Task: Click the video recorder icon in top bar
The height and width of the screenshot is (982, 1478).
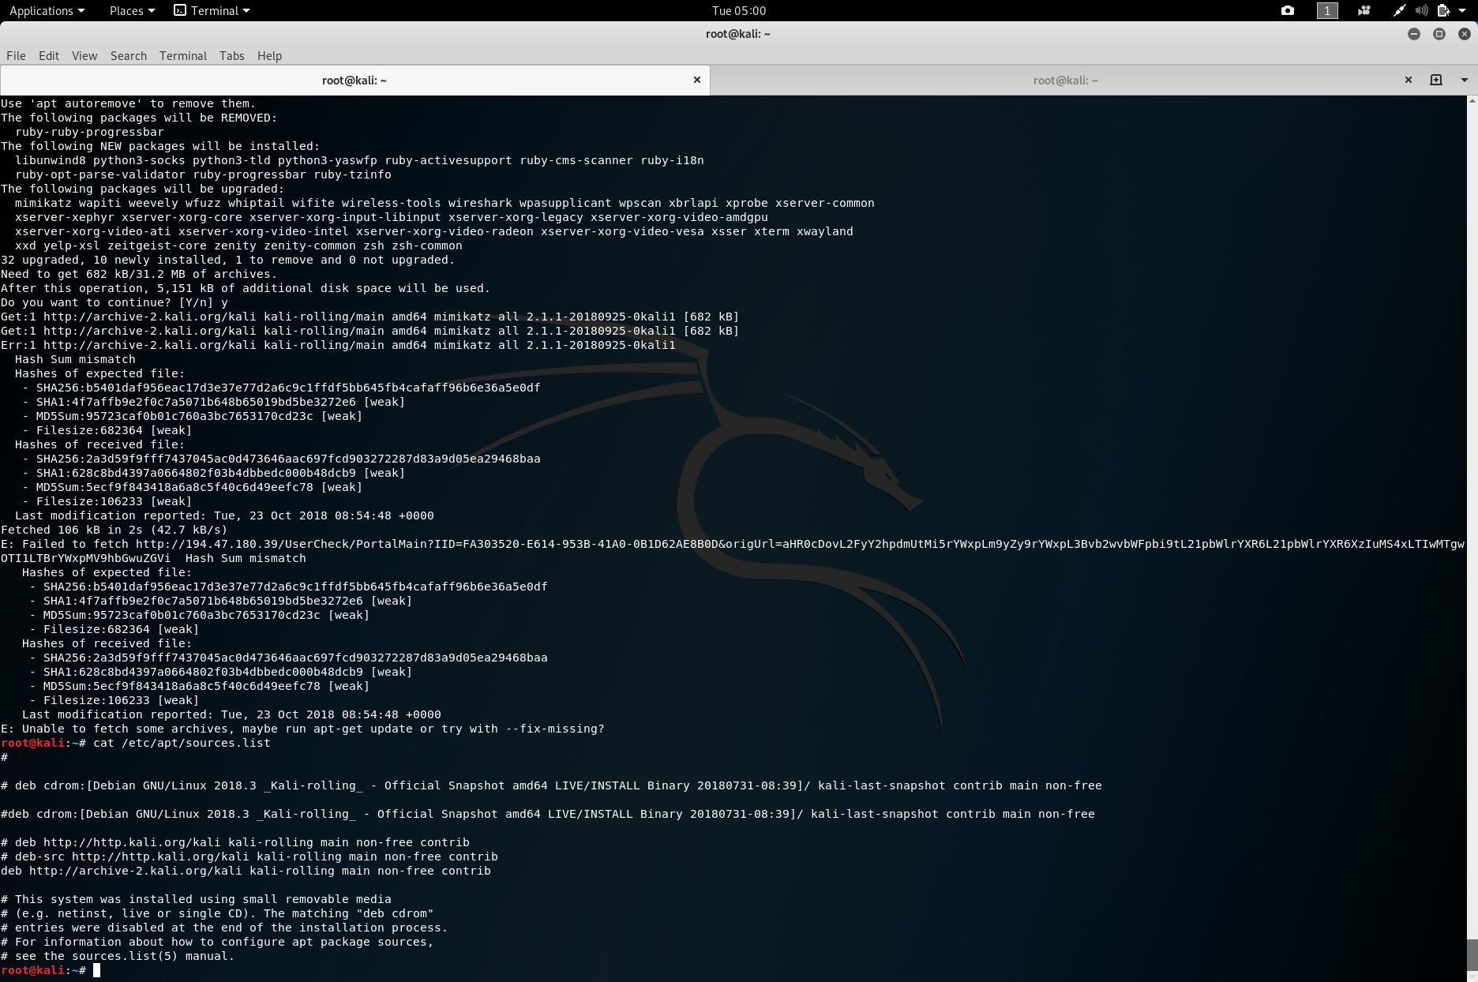Action: [x=1364, y=10]
